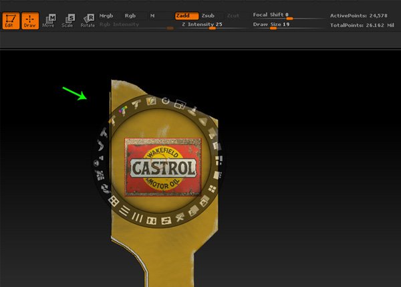Click the Hue rainbow brush icon on dial
This screenshot has height=287, width=401.
pos(123,110)
